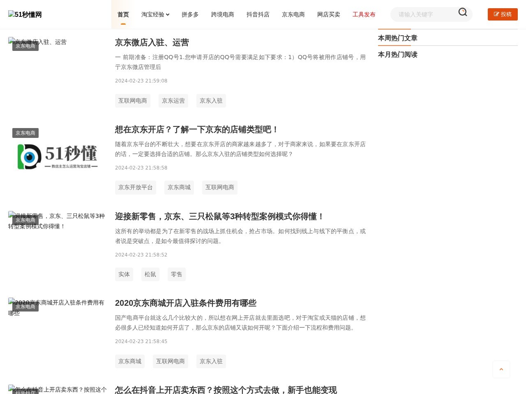
Task: Click the back-to-top arrow icon
Action: (x=501, y=369)
